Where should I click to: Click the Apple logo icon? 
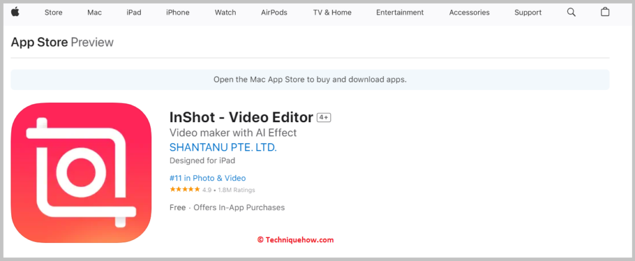tap(16, 12)
